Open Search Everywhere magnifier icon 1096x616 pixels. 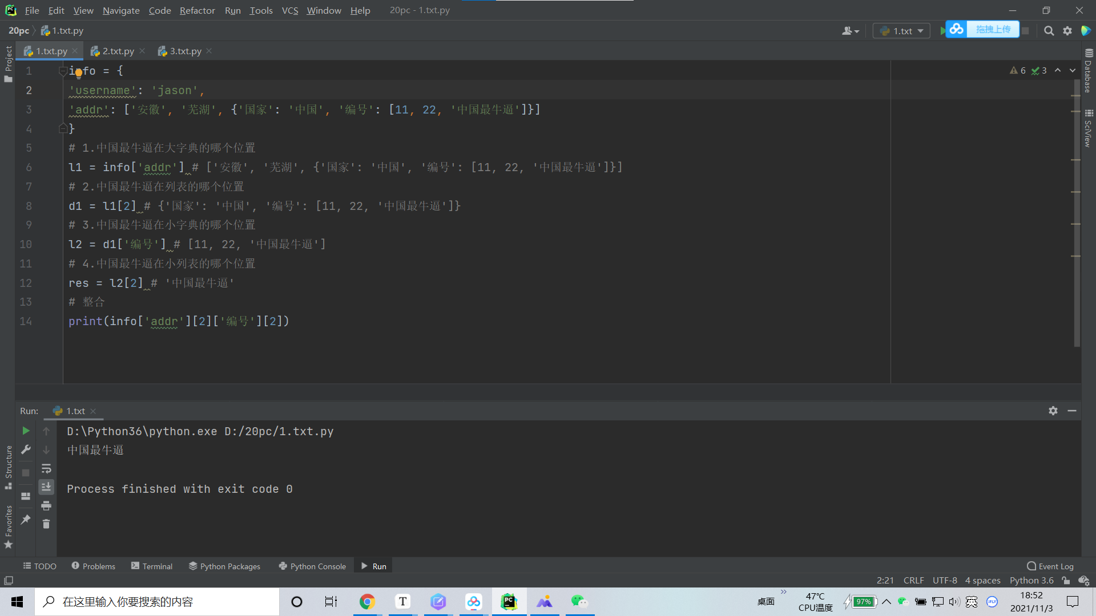1049,31
